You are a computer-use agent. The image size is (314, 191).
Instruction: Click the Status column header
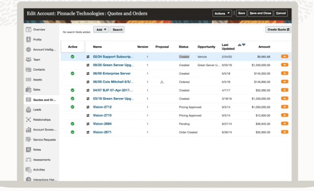(x=184, y=47)
